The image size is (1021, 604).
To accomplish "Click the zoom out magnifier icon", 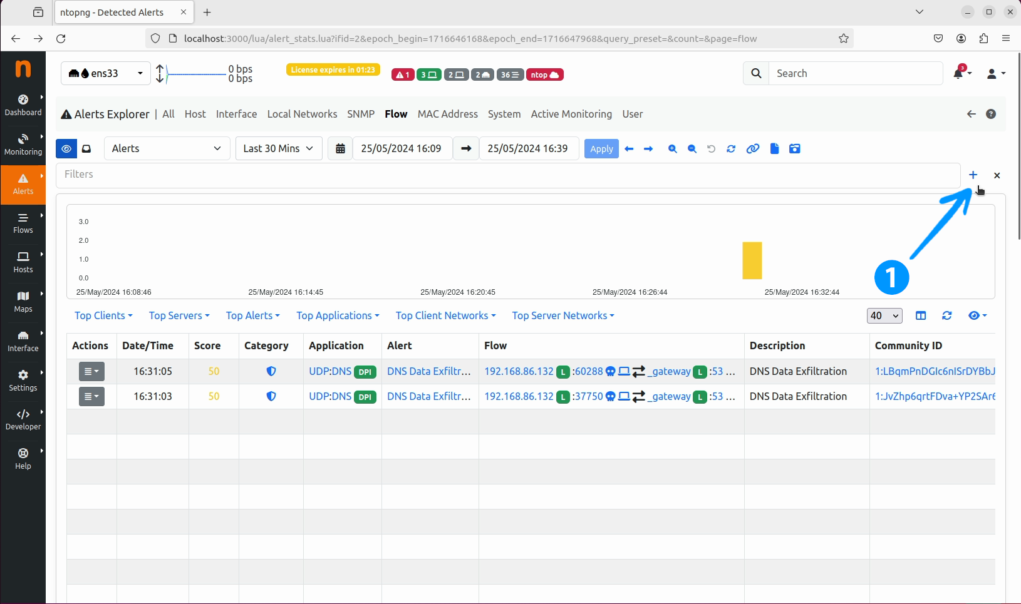I will 692,149.
